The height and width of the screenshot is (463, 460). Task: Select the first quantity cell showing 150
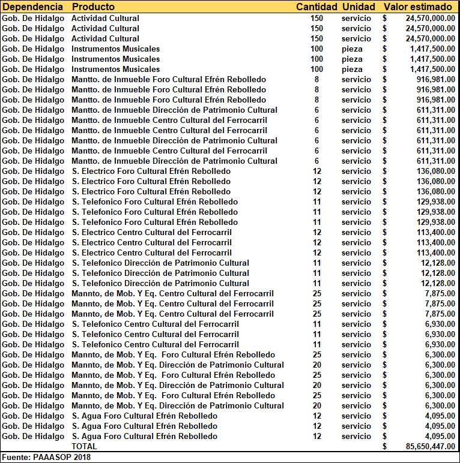(x=316, y=19)
